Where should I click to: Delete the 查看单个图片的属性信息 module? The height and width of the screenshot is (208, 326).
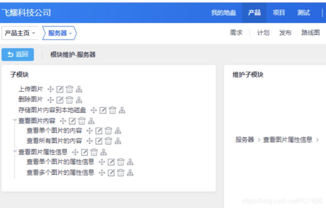(x=120, y=162)
